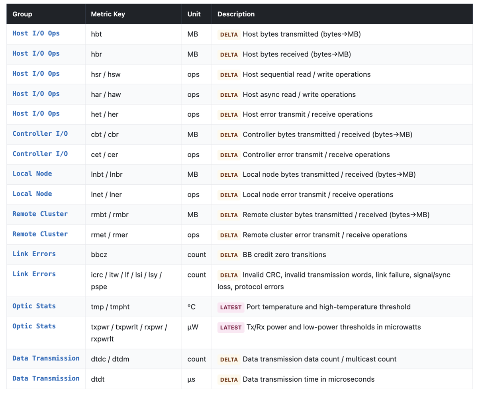Click the DELTA badge beside Invalid CRC
This screenshot has width=478, height=396.
pyautogui.click(x=229, y=275)
